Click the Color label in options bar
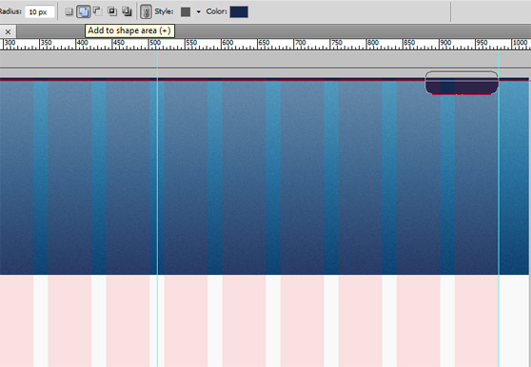531x367 pixels. 216,11
